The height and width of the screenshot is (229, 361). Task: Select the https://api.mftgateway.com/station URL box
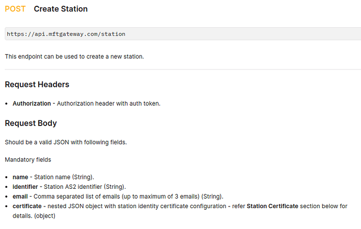[x=183, y=34]
